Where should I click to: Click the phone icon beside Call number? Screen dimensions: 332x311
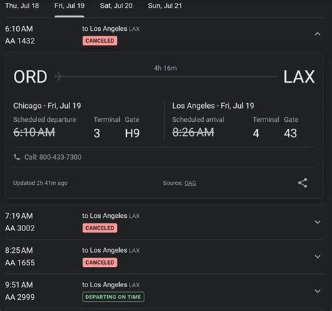point(17,157)
